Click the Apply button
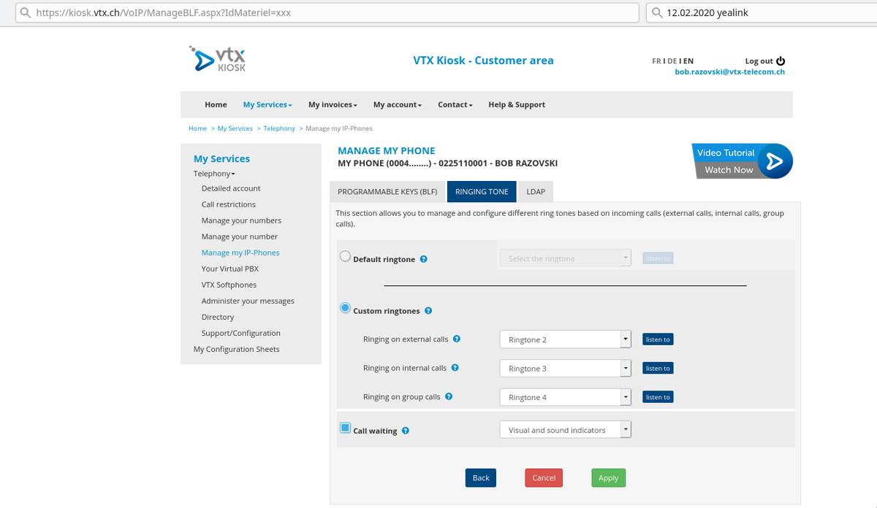The image size is (877, 508). tap(608, 477)
